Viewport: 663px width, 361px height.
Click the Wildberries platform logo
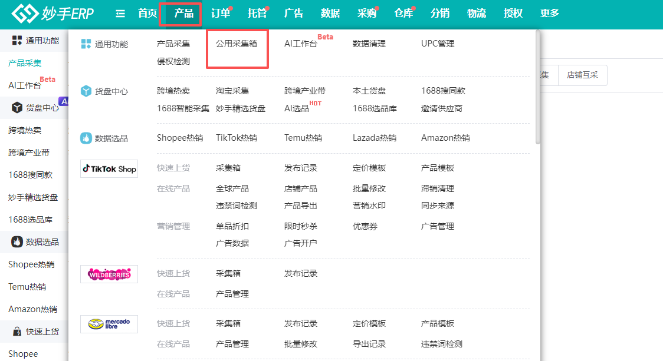point(109,273)
